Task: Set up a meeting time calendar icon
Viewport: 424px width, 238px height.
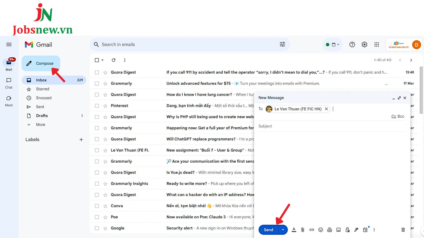Action: tap(365, 230)
